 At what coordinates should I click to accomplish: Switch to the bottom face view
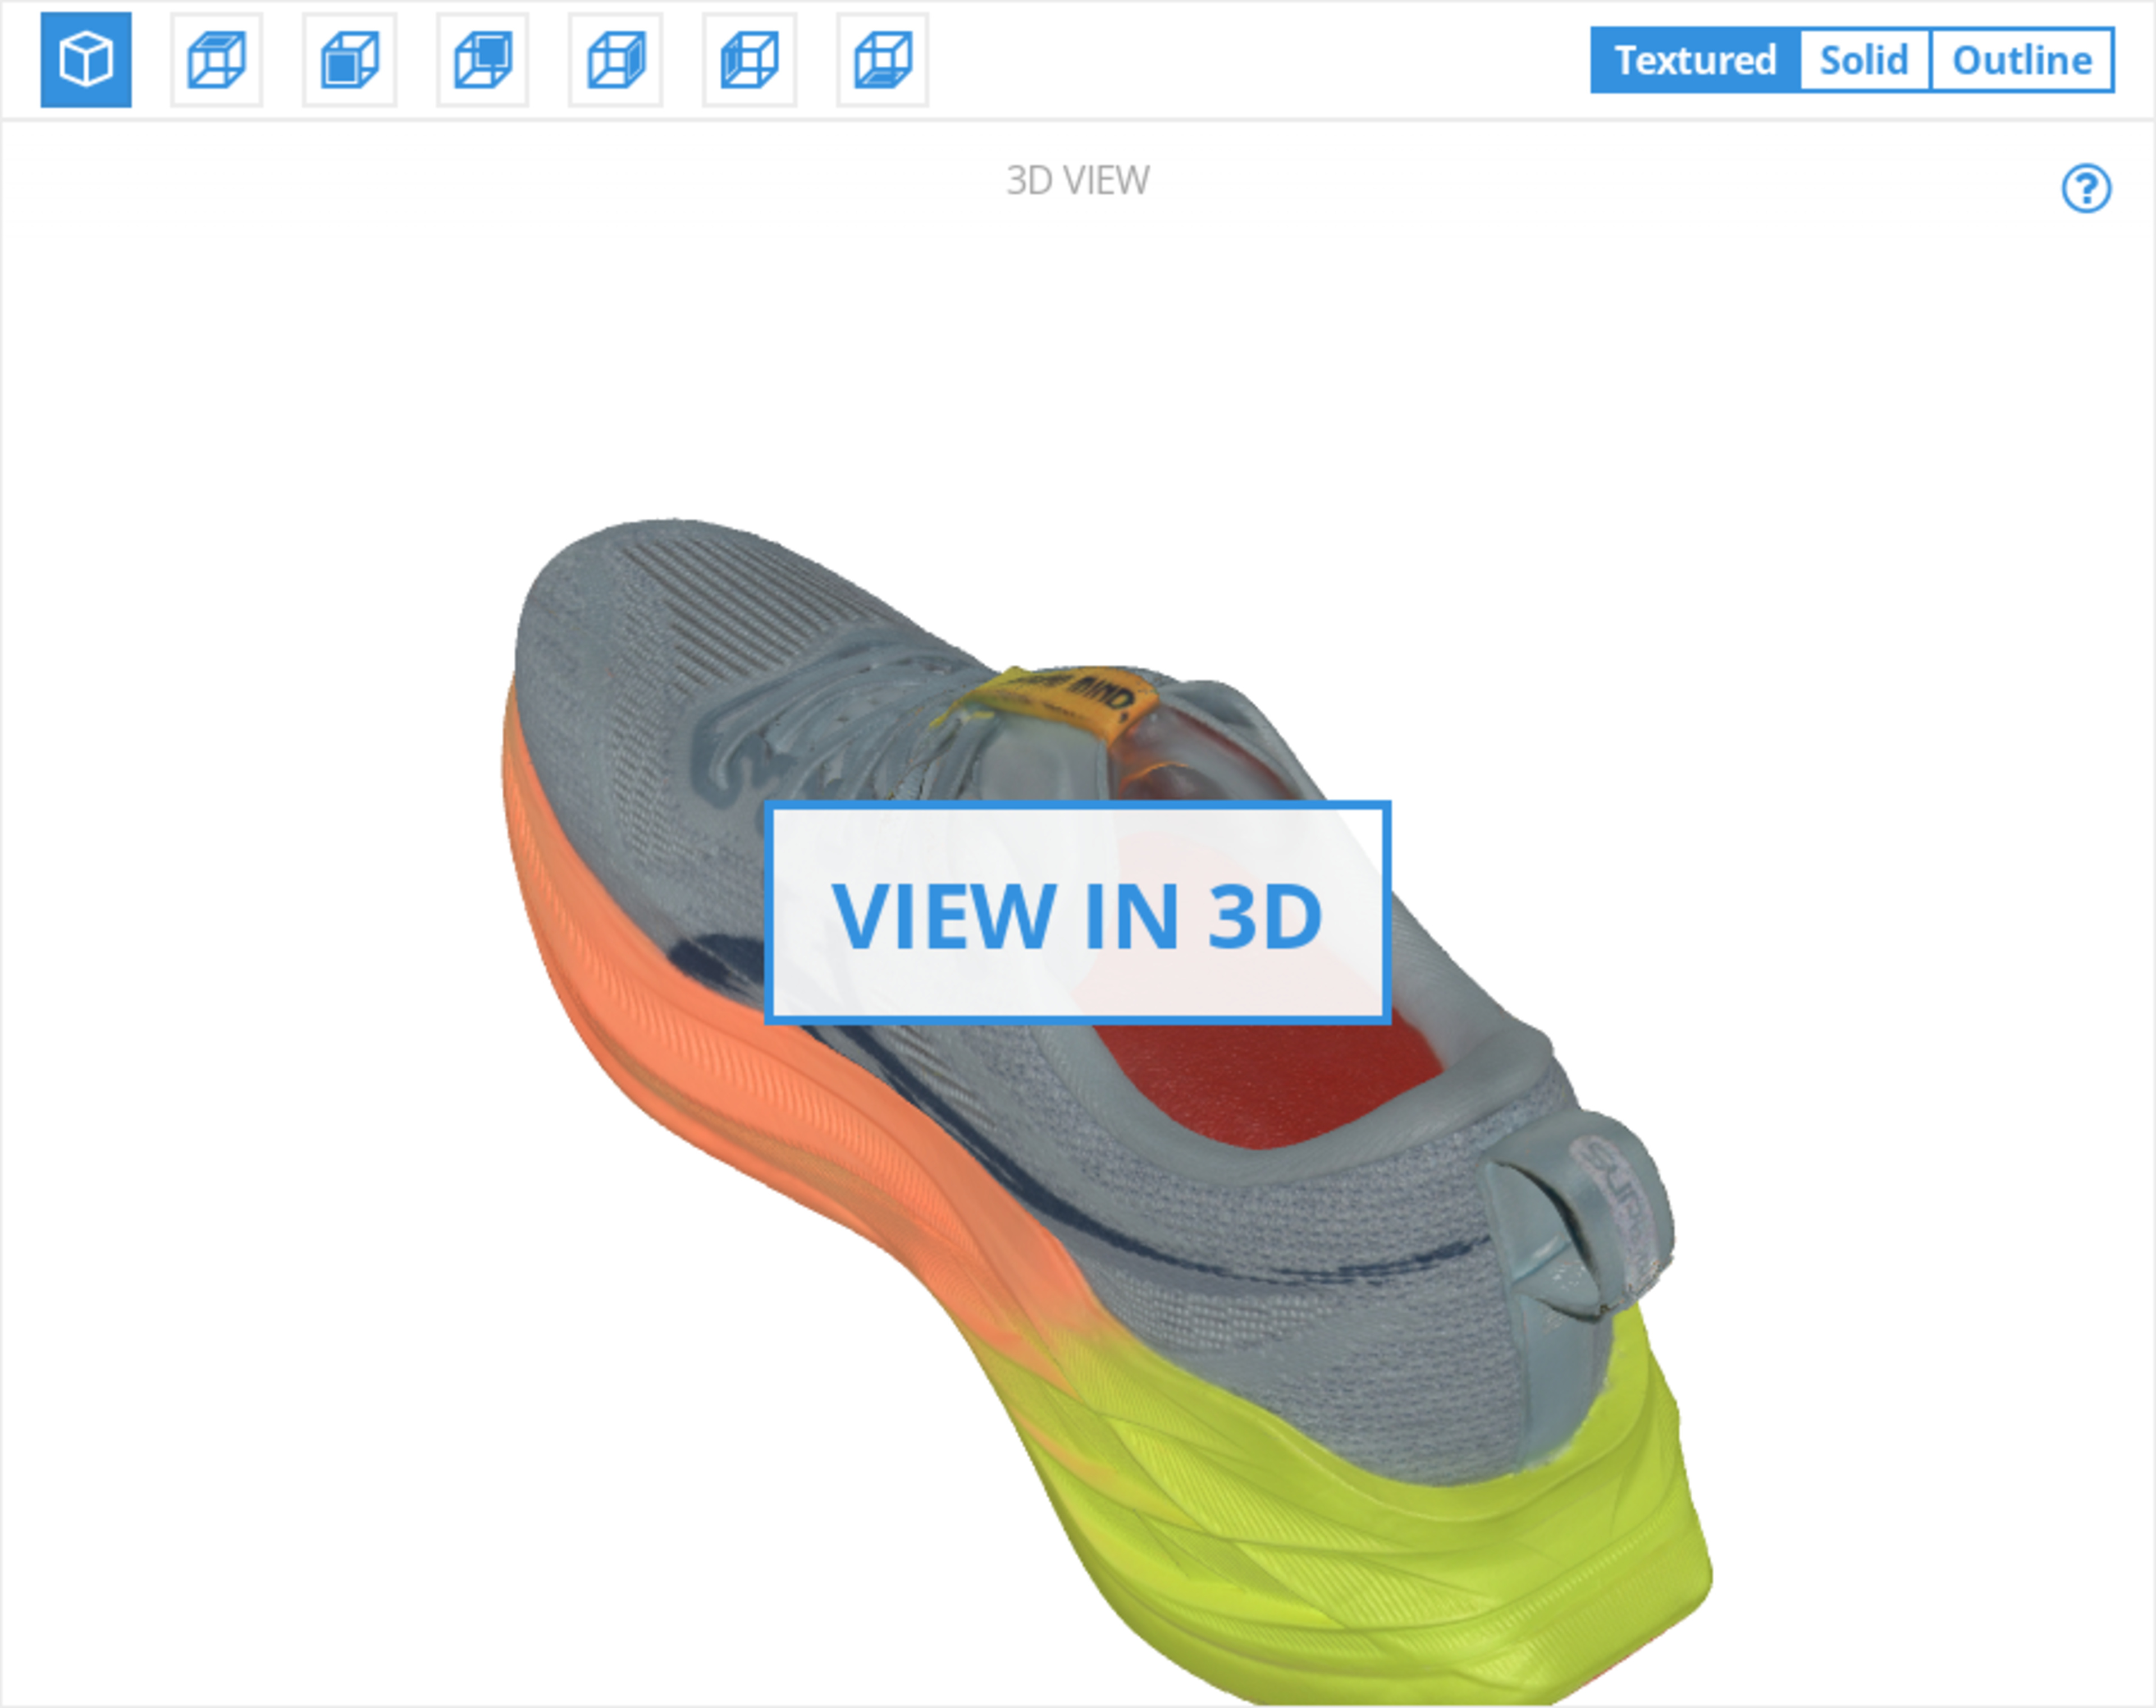[x=883, y=60]
